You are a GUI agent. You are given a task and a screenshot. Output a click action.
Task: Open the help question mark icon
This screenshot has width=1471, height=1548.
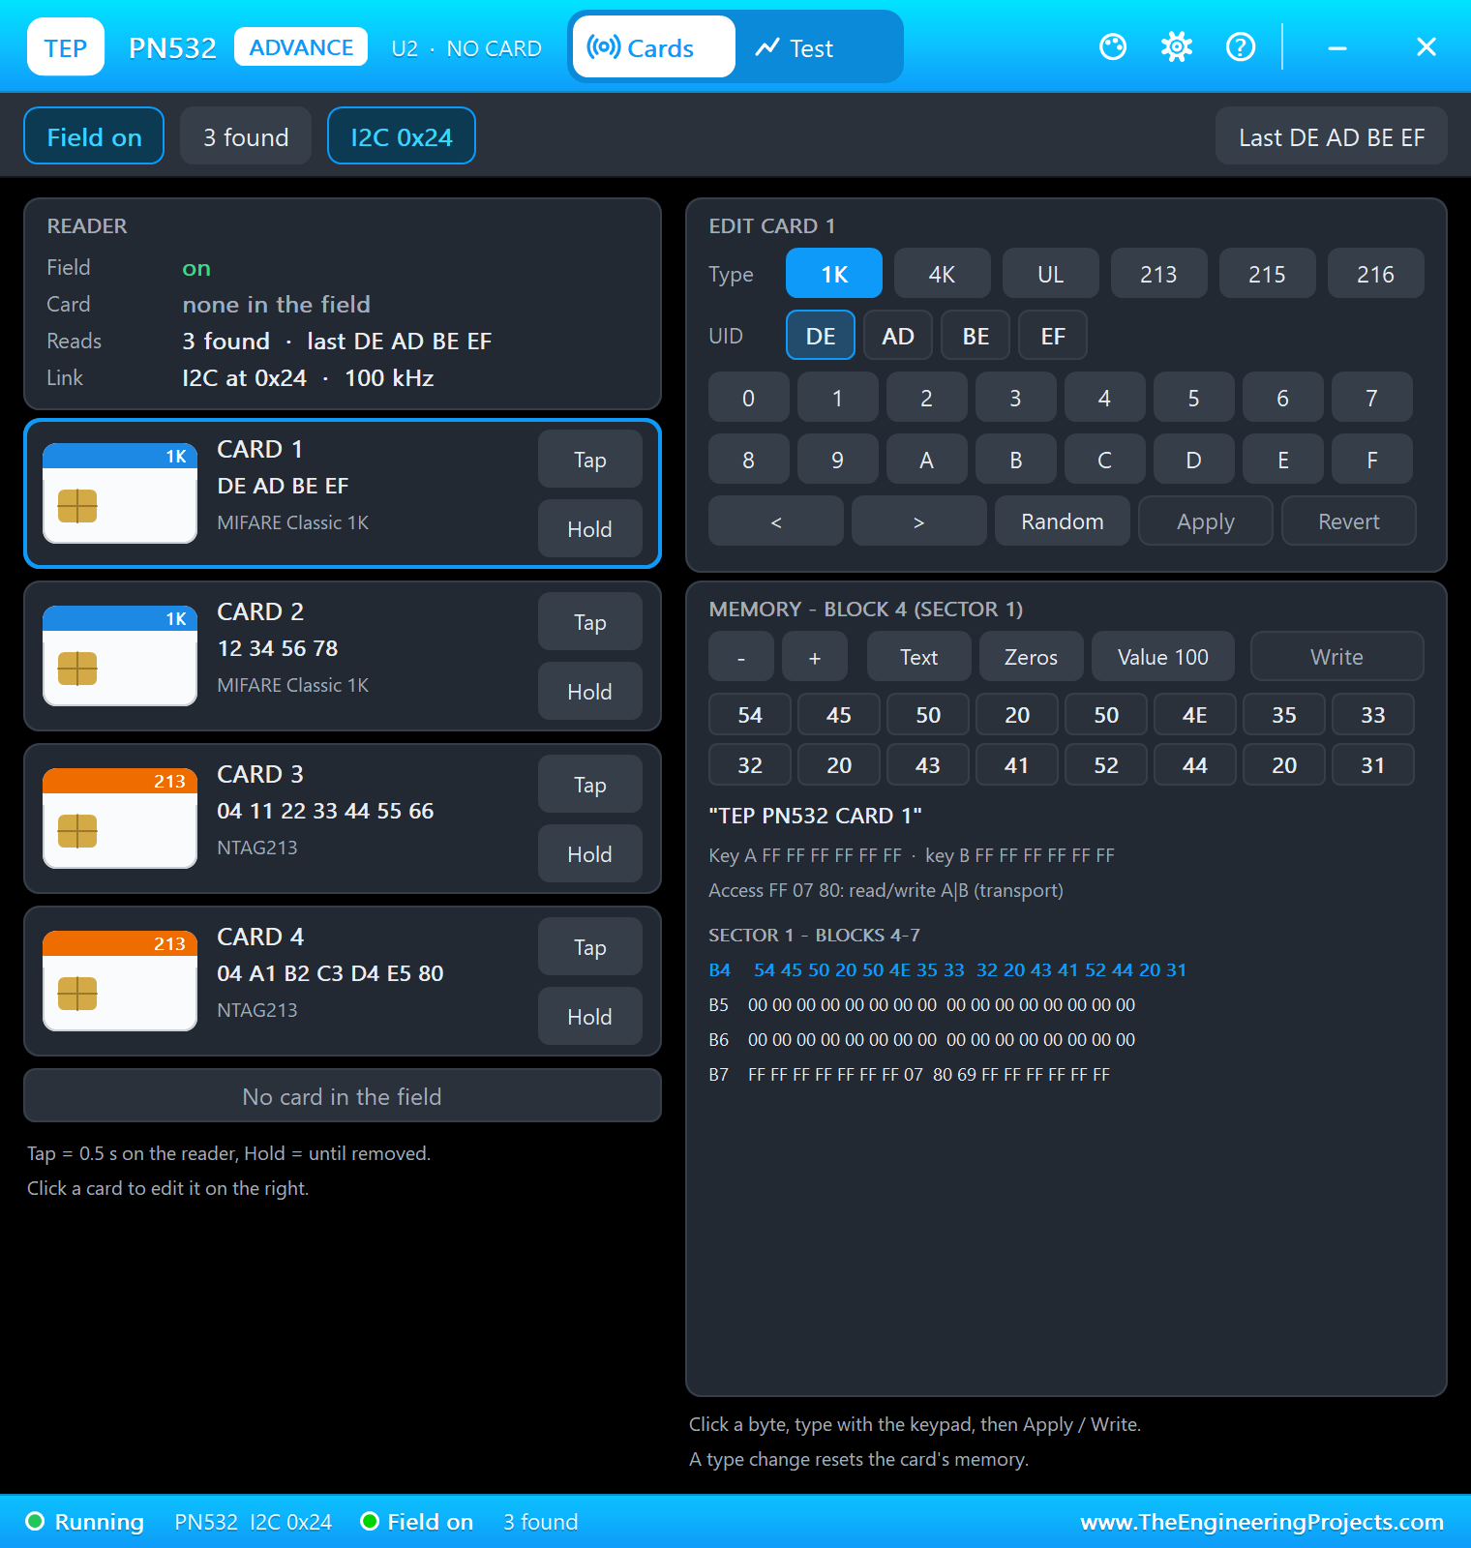coord(1241,46)
